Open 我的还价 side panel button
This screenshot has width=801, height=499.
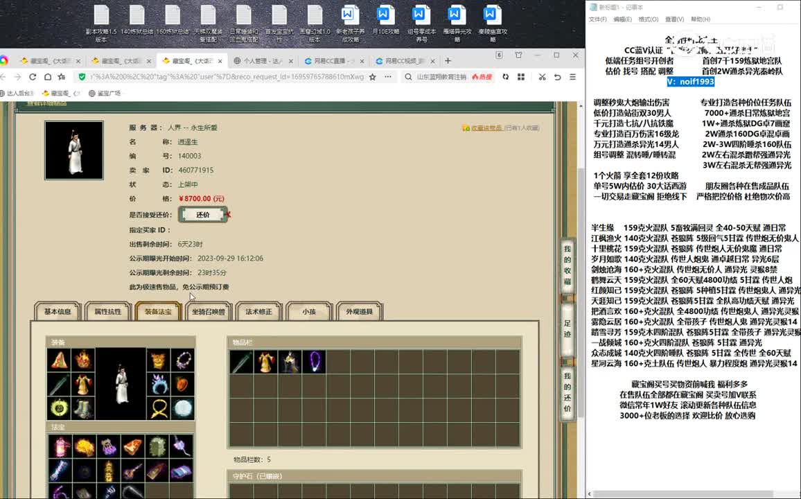(567, 392)
